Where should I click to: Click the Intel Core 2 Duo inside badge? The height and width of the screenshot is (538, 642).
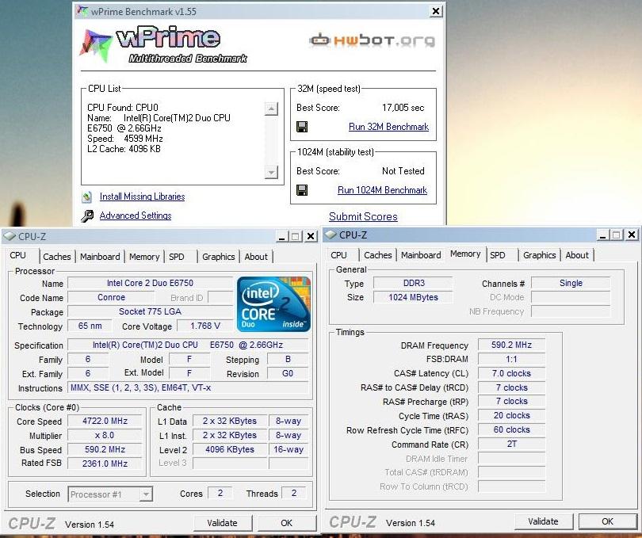click(x=273, y=304)
